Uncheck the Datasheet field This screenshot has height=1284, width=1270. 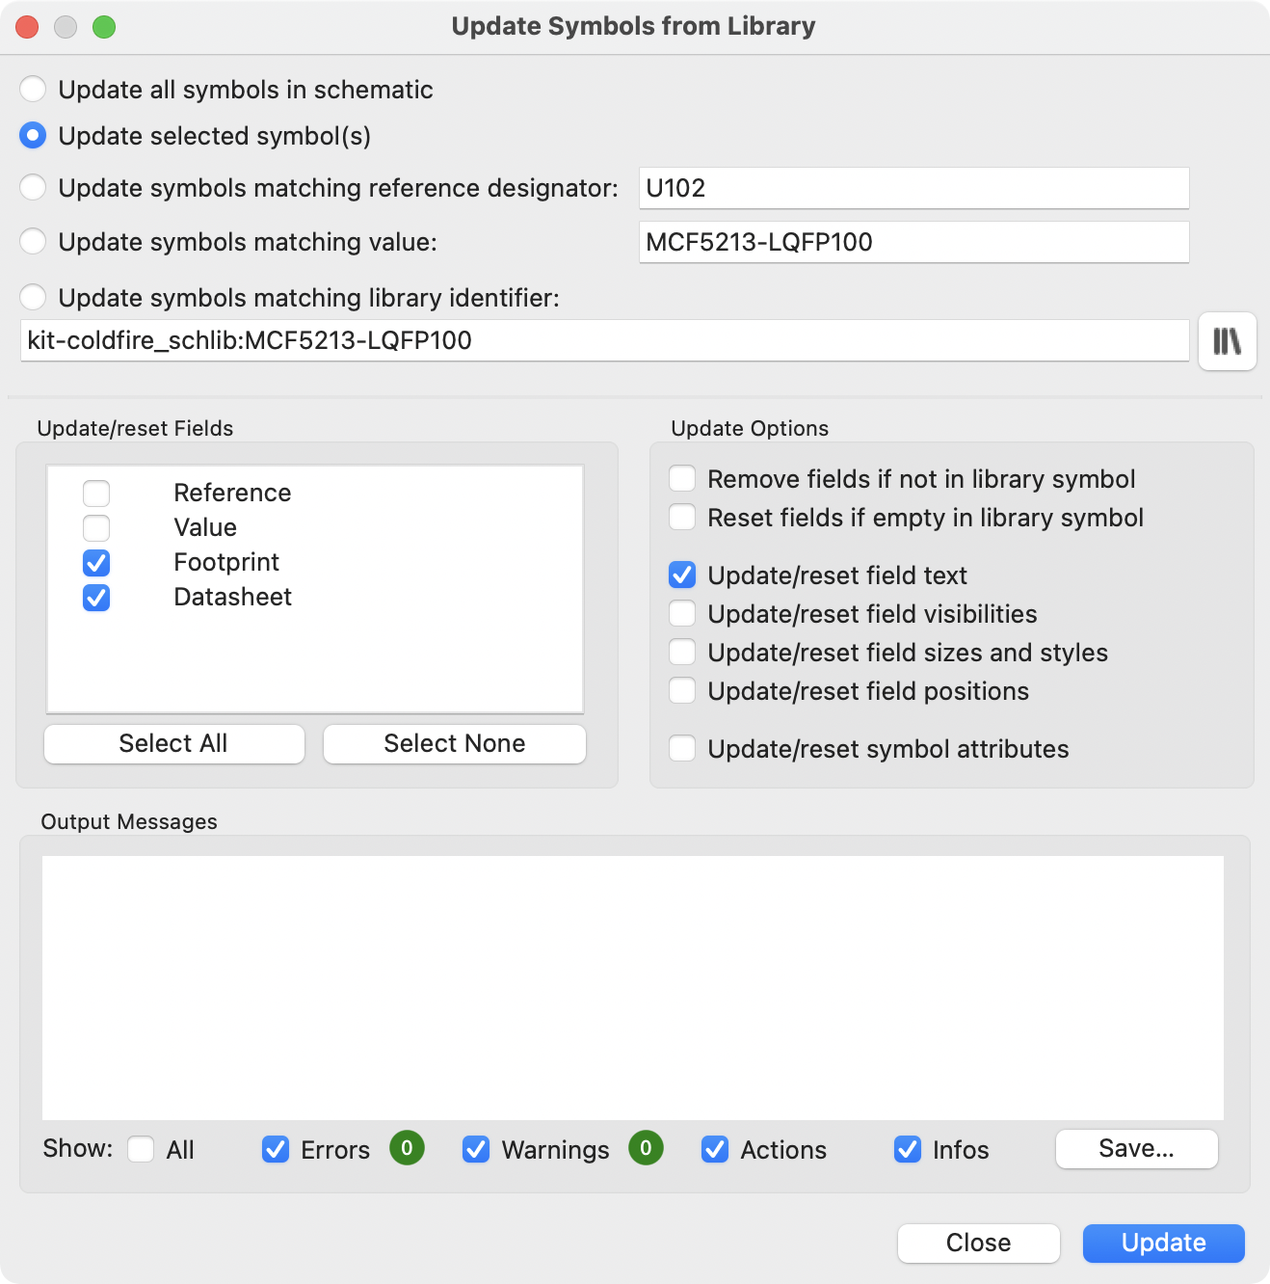95,597
